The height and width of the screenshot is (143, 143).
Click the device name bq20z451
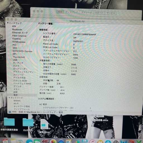point(78,41)
